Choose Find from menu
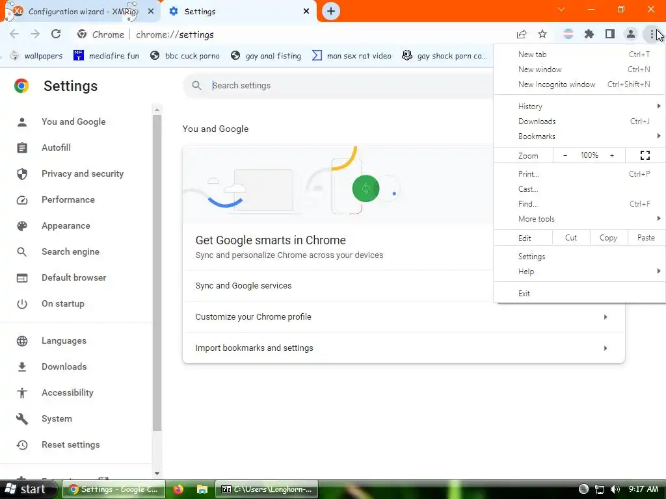This screenshot has height=499, width=666. click(x=579, y=203)
